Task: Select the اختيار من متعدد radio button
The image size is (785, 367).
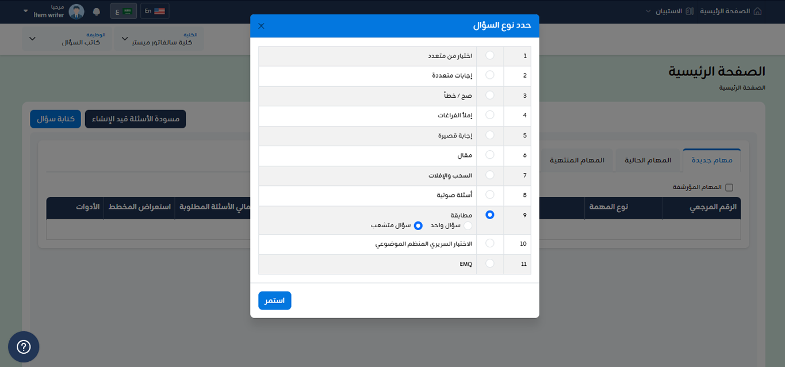Action: 490,56
